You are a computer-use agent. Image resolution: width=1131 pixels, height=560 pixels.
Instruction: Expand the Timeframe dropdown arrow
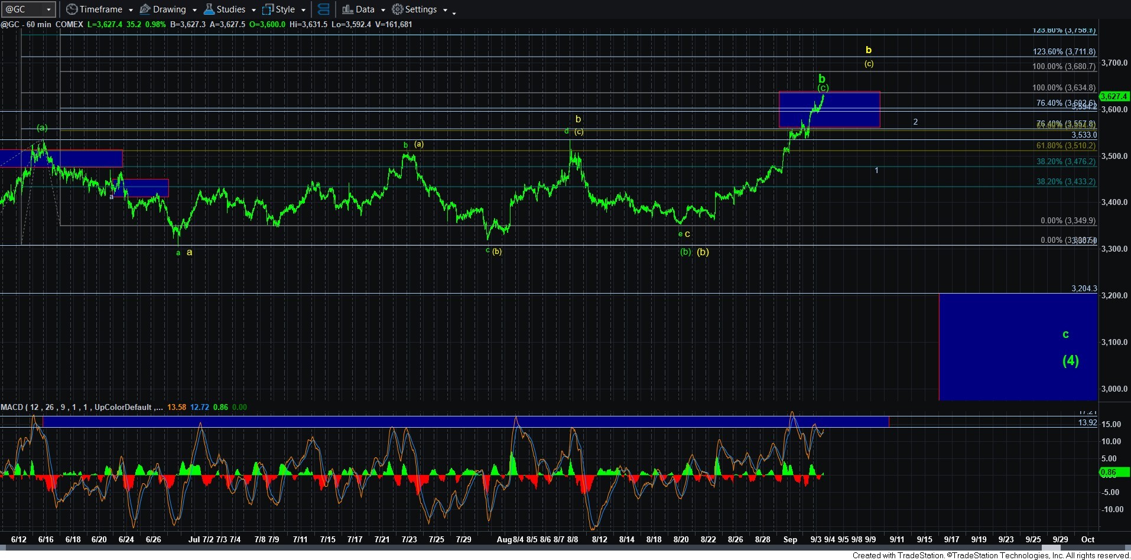tap(131, 10)
